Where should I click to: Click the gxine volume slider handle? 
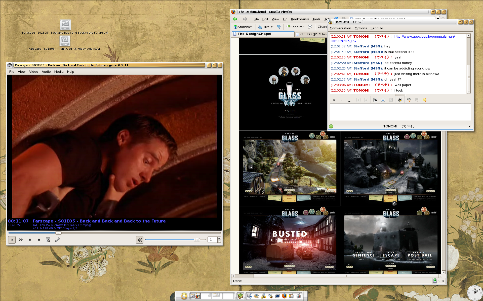(x=197, y=240)
